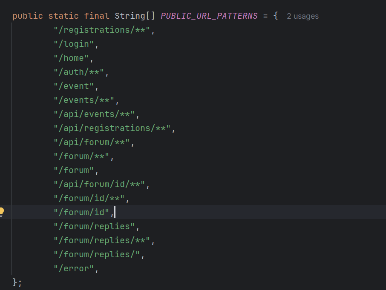386x290 pixels.
Task: Click the "/registrations/**" string
Action: [102, 30]
